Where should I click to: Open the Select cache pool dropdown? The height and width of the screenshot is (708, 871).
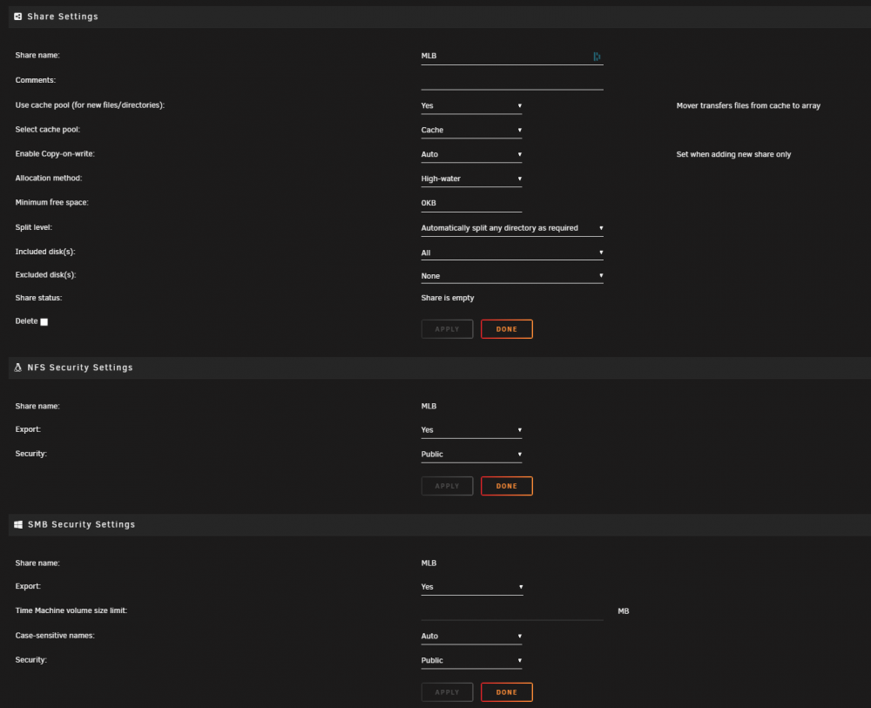(x=471, y=131)
